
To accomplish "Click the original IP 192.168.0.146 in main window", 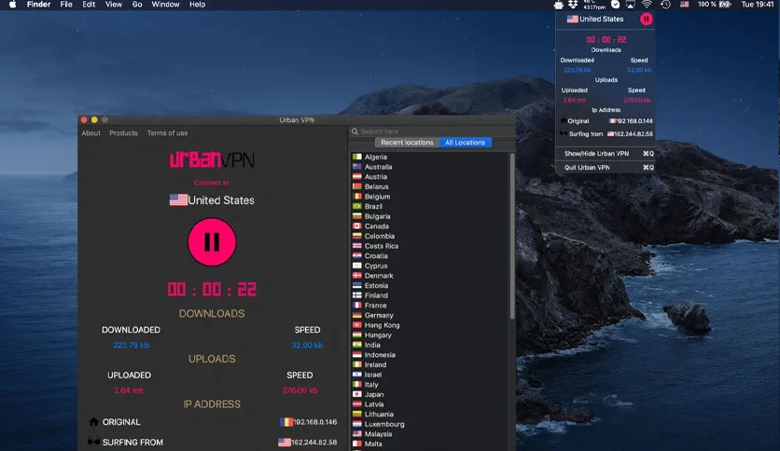I will [314, 422].
